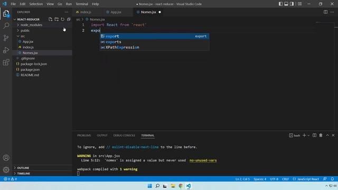Screen dimensions: 338x190
Task: Refresh the Explorer tree
Action: [62, 19]
